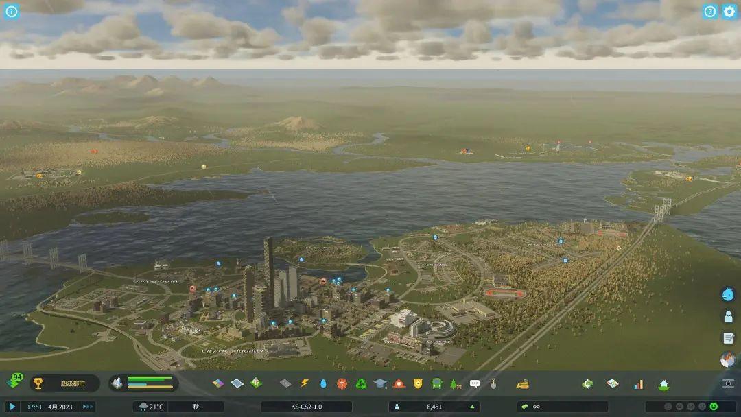Click the rainy 21°C weather indicator

click(151, 407)
